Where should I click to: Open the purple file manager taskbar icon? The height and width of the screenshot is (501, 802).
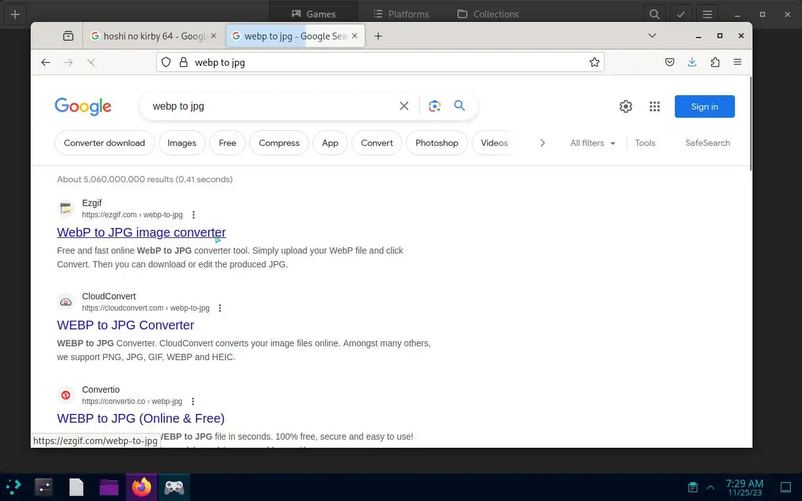[x=108, y=487]
